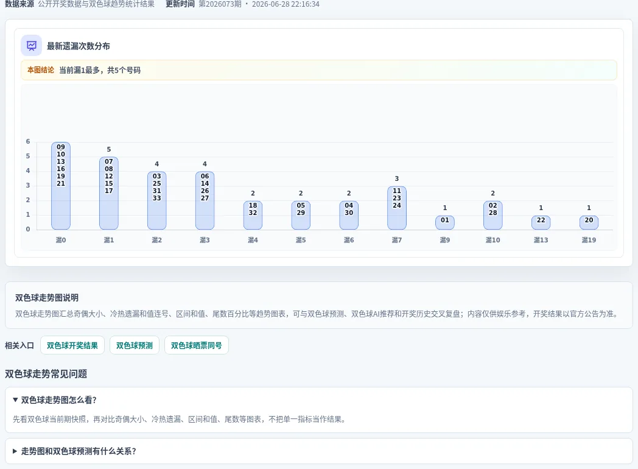Viewport: 638px width, 469px height.
Task: Click the 漏19 x-axis label
Action: (589, 240)
